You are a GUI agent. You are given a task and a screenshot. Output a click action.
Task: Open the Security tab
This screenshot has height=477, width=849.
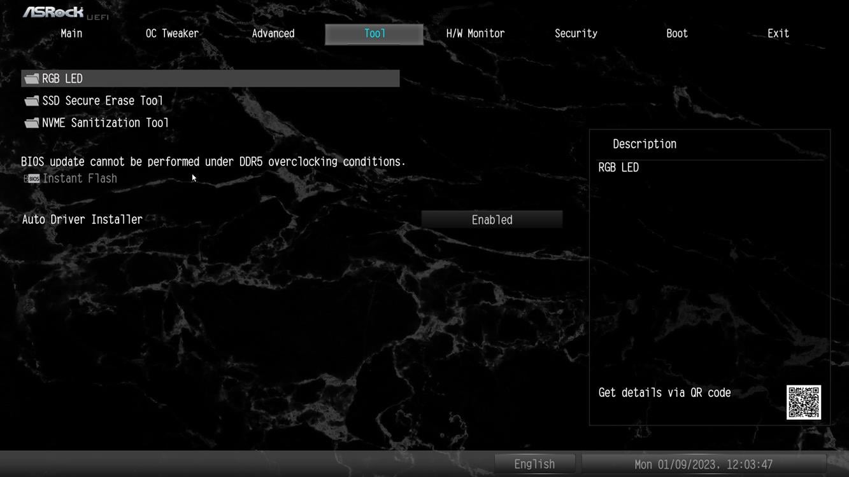coord(576,34)
